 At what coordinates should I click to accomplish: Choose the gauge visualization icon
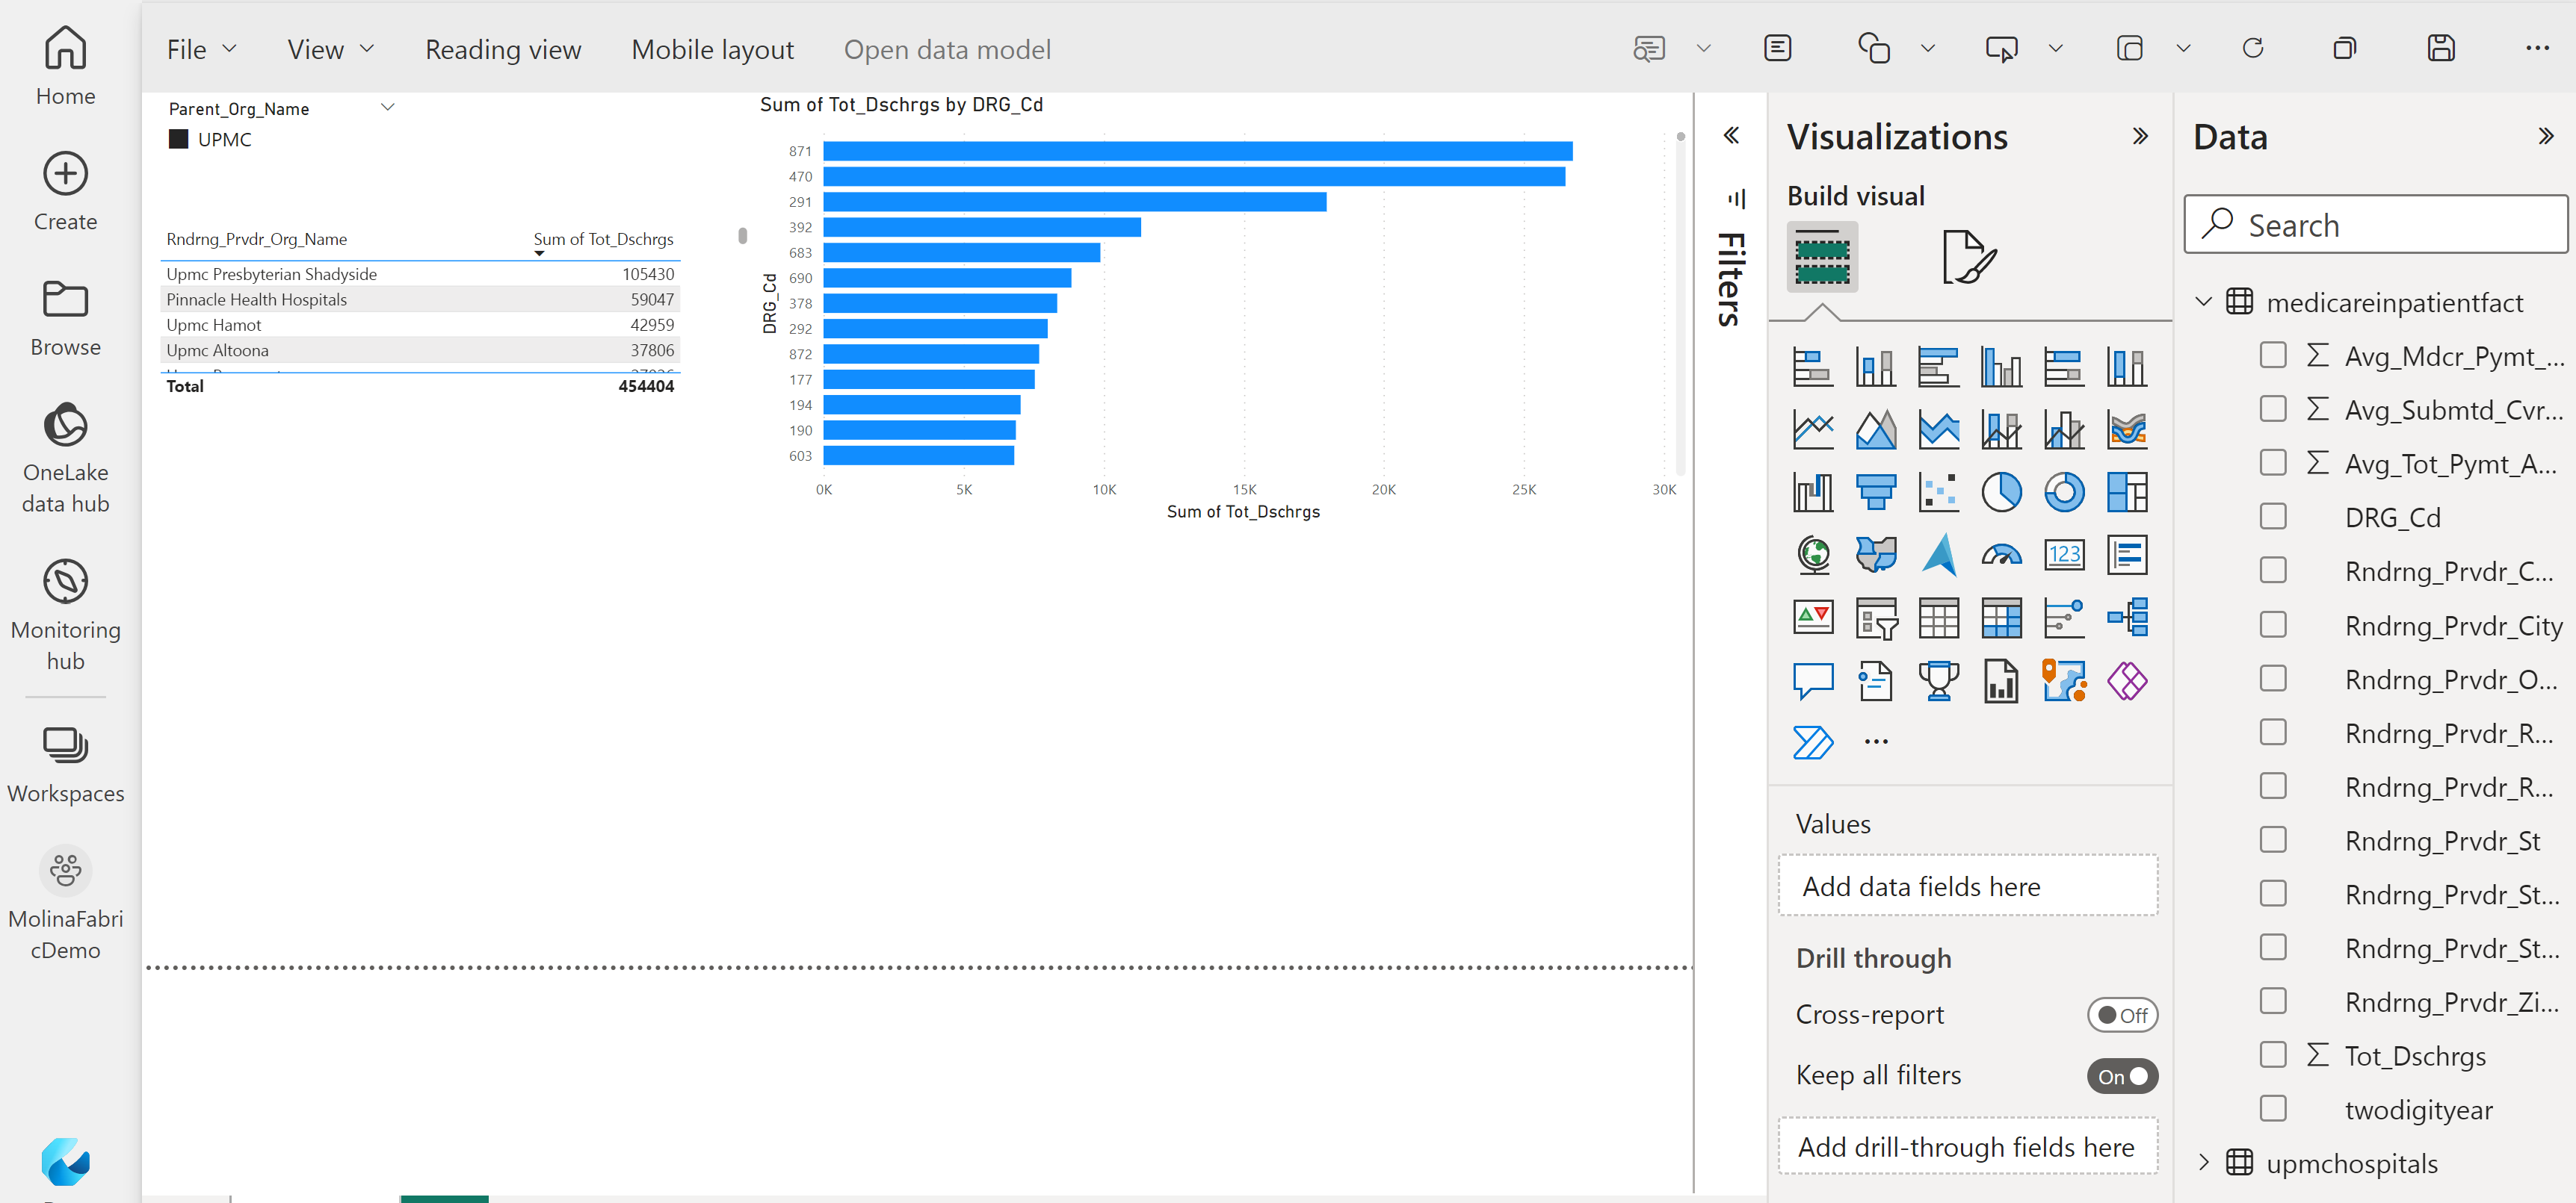pos(2001,556)
